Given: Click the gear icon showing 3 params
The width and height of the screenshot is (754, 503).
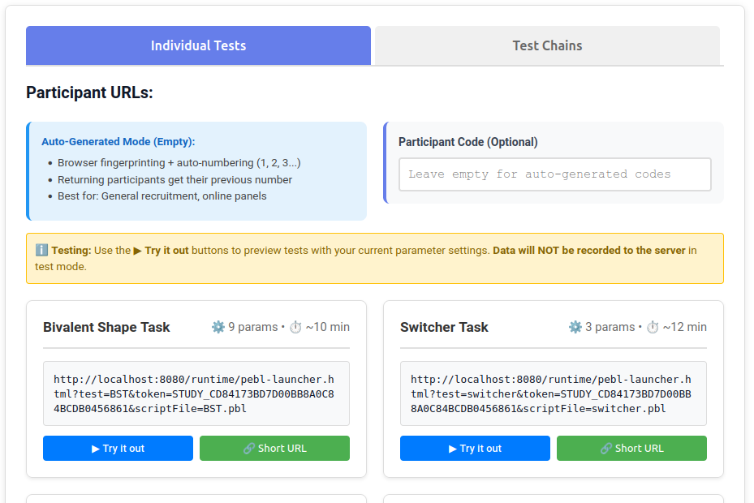Looking at the screenshot, I should click(x=574, y=326).
